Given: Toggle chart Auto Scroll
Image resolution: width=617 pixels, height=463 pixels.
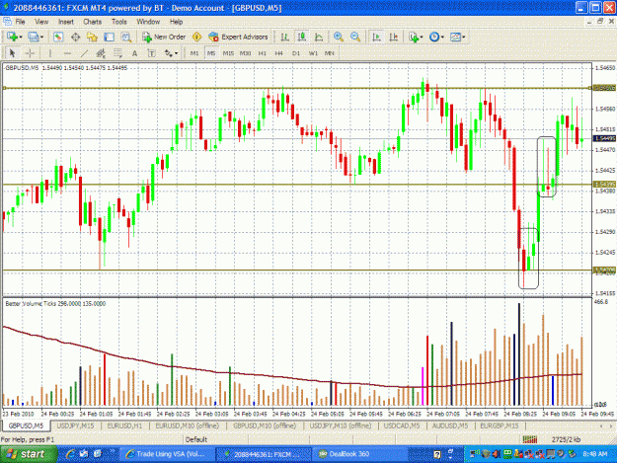Looking at the screenshot, I should pyautogui.click(x=376, y=37).
